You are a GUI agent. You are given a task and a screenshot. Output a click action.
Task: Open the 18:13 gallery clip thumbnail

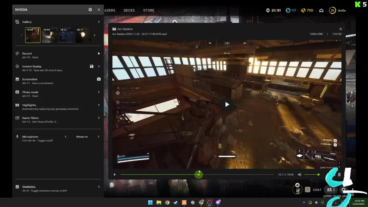point(66,35)
